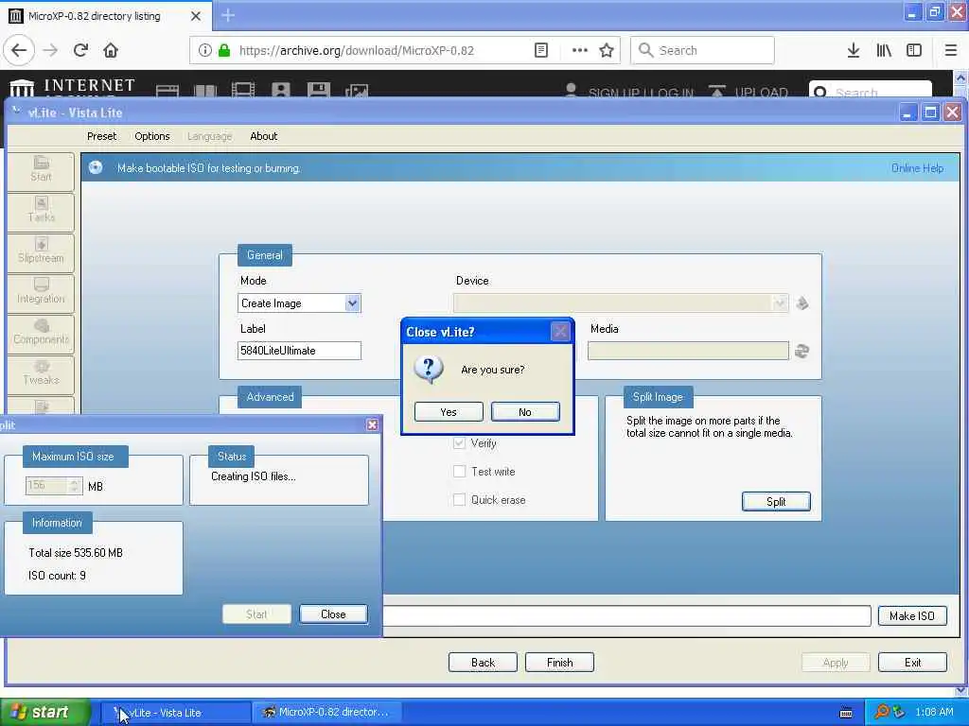Select the Slipstream sidebar icon

(41, 251)
